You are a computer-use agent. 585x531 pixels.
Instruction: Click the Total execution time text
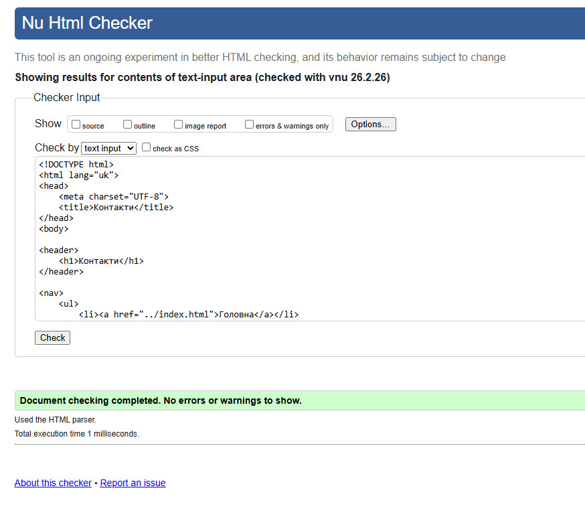point(77,434)
